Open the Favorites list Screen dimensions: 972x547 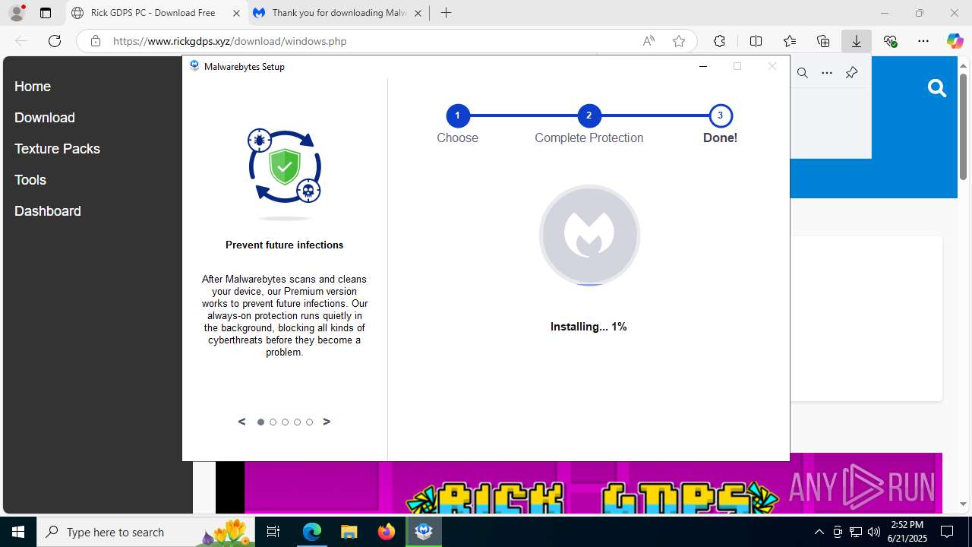pos(790,41)
